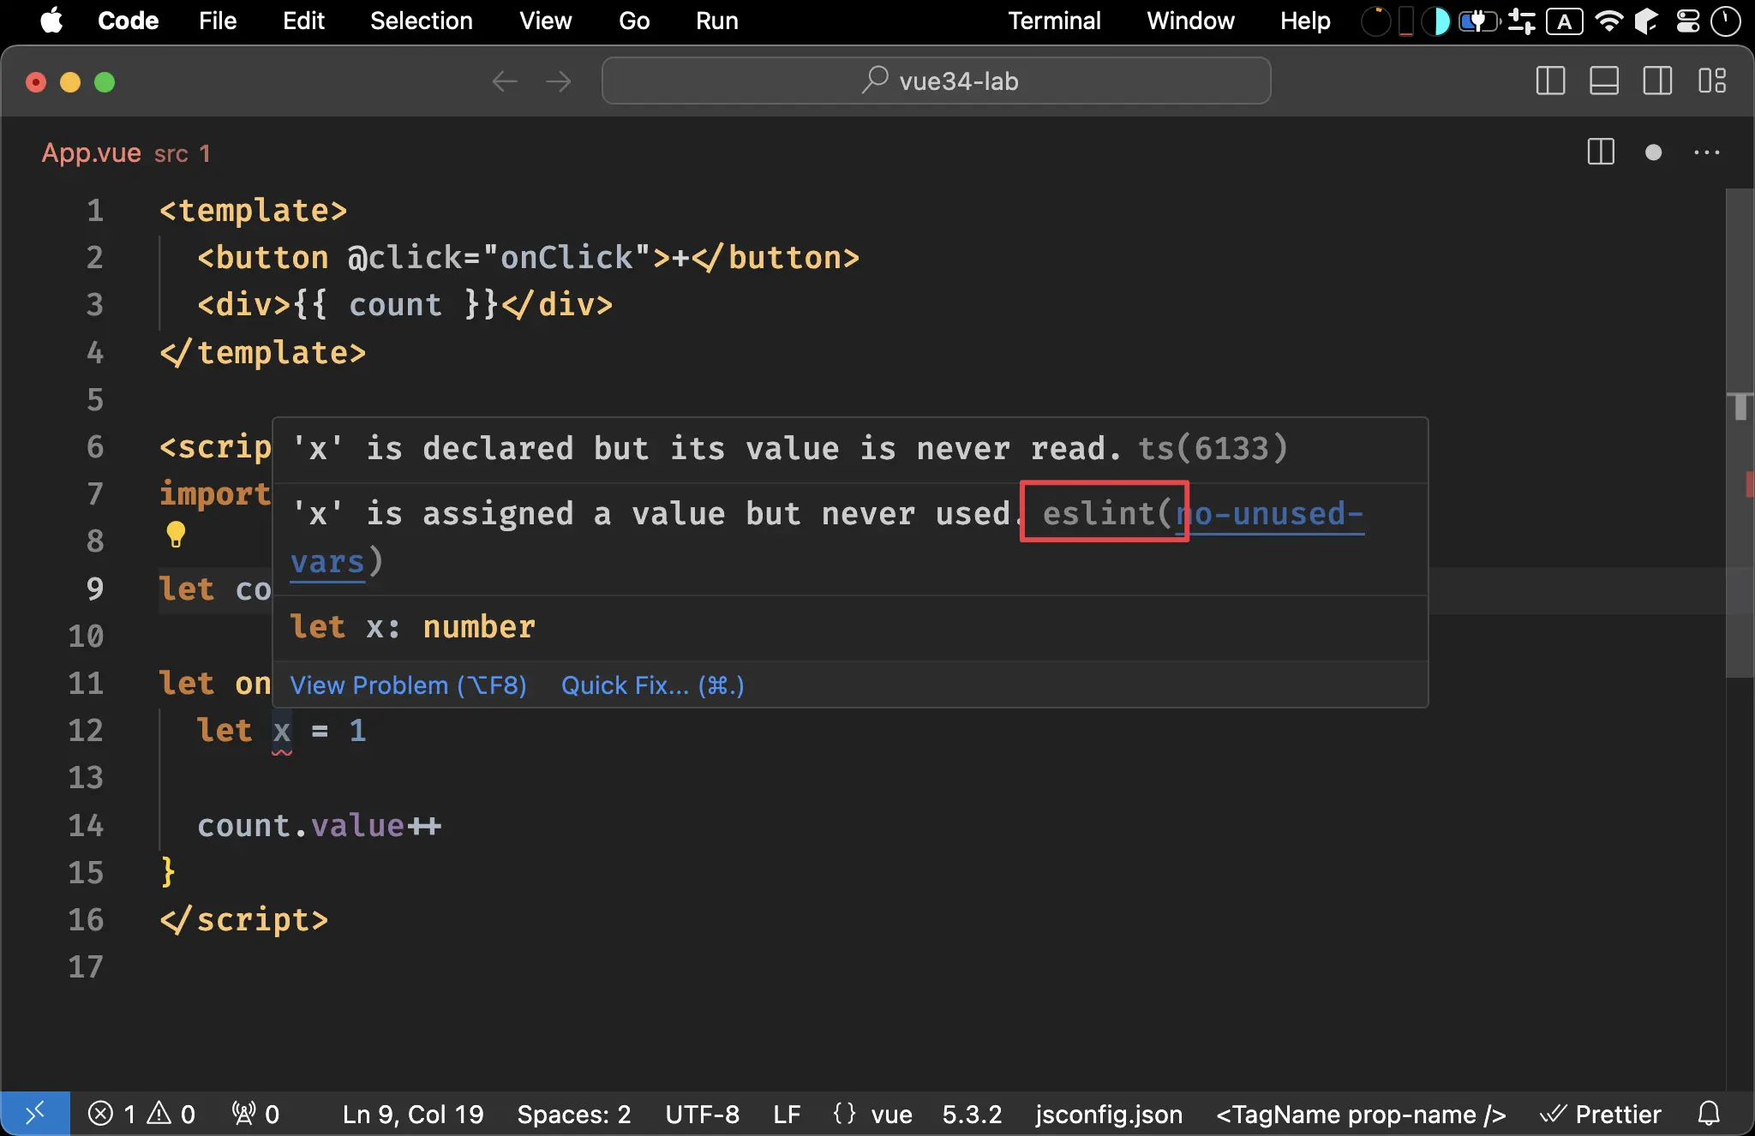Open the editor more actions menu
Image resolution: width=1755 pixels, height=1136 pixels.
pos(1706,152)
